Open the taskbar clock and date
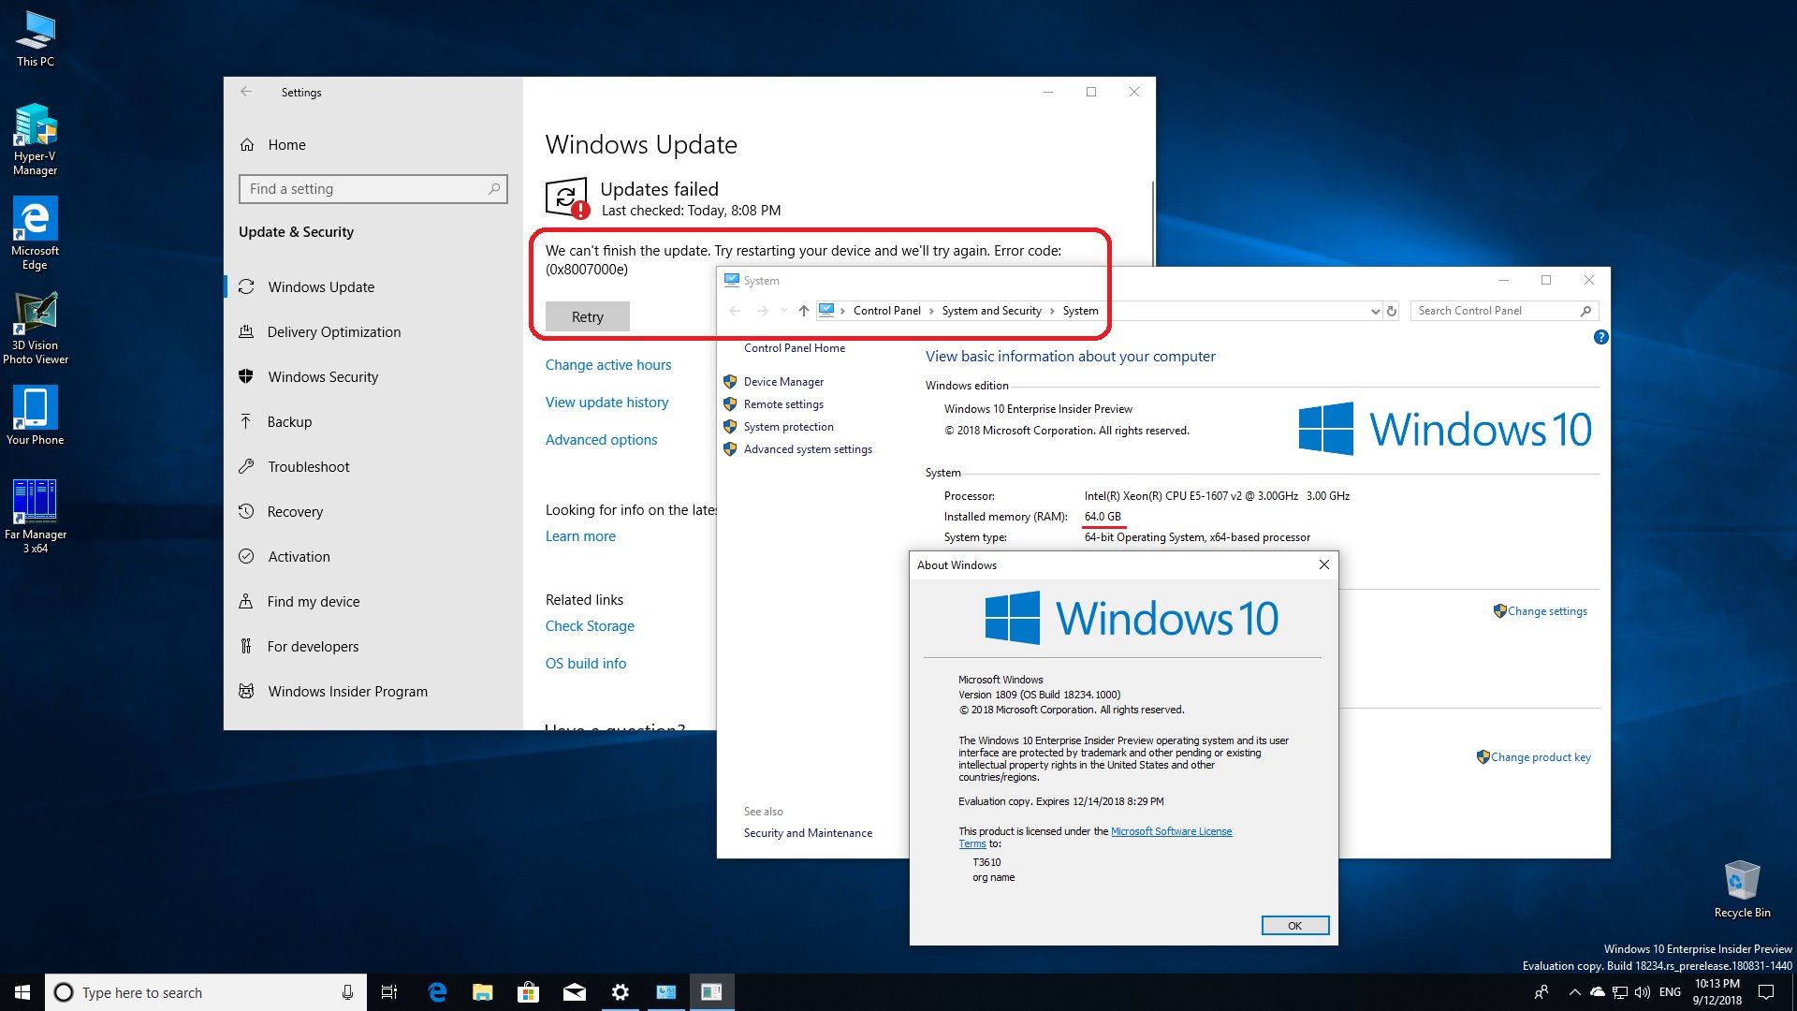Viewport: 1797px width, 1011px height. tap(1717, 992)
